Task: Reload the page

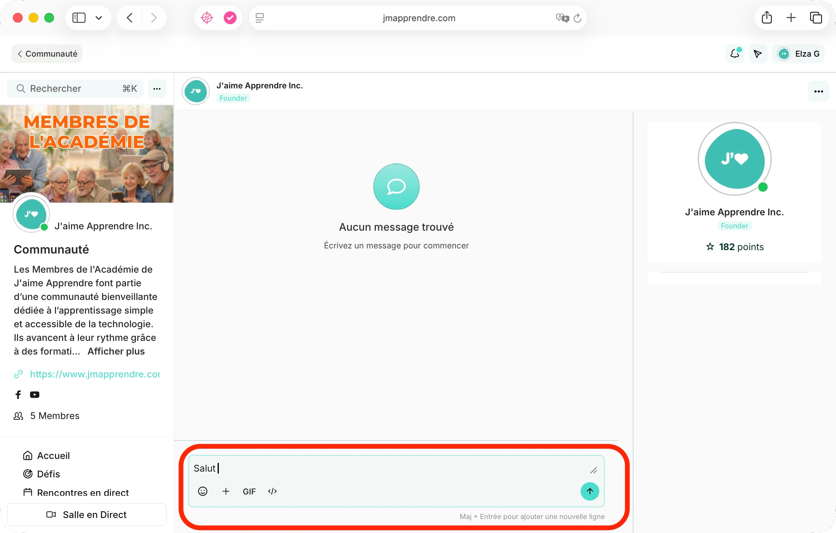Action: tap(577, 18)
